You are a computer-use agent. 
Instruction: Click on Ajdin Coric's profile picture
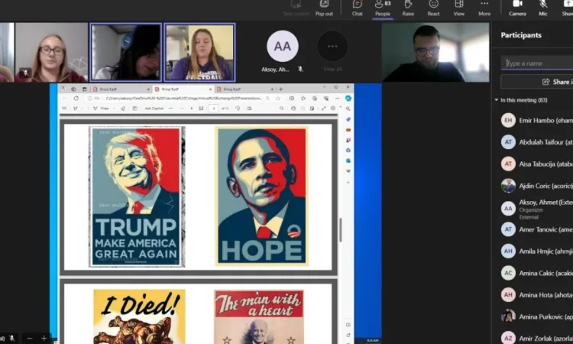[508, 186]
